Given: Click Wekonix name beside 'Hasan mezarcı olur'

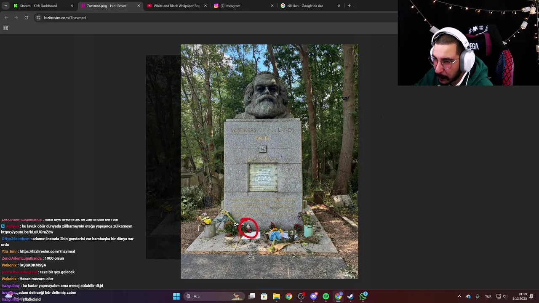Looking at the screenshot, I should (9, 279).
